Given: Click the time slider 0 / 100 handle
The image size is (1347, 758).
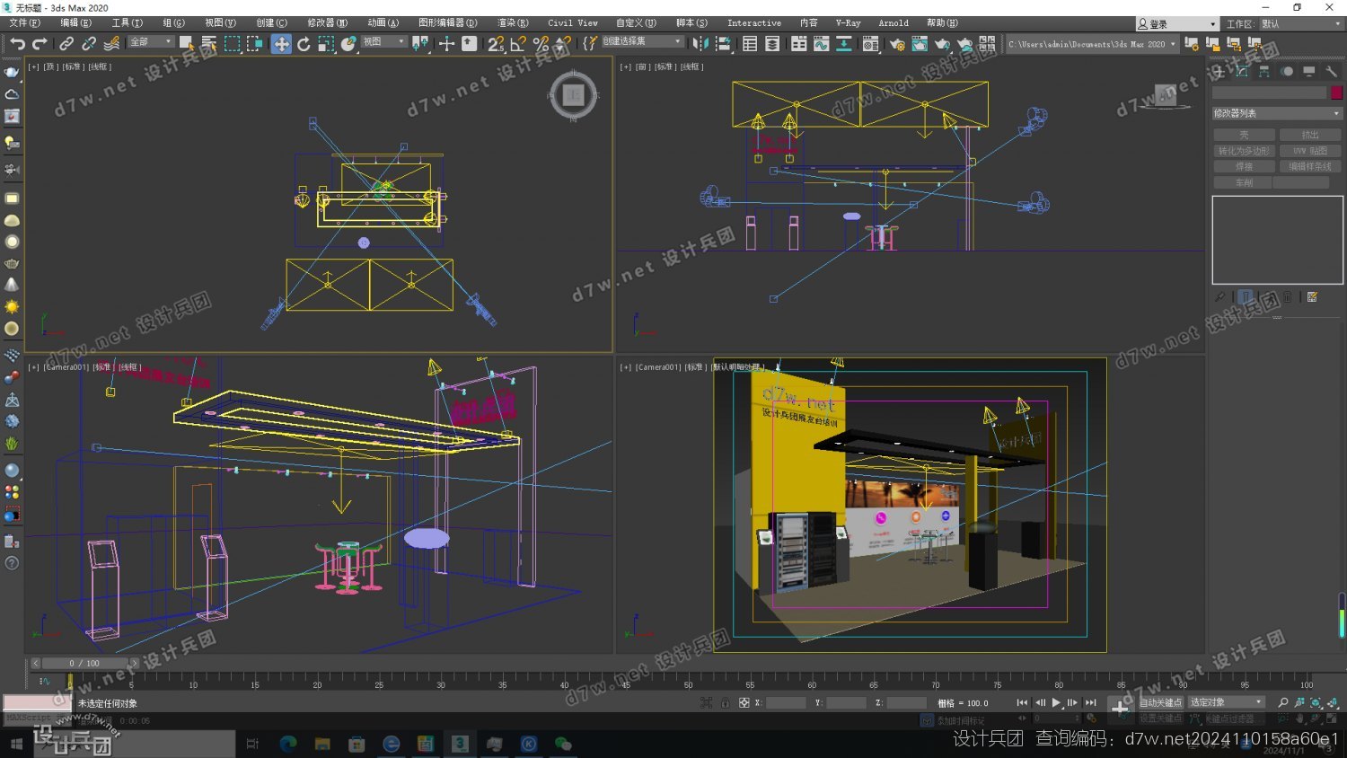Looking at the screenshot, I should (85, 663).
